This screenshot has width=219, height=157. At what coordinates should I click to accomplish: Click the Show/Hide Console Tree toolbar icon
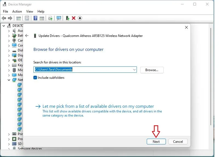click(x=18, y=18)
